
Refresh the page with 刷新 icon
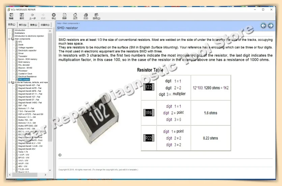tap(64, 16)
